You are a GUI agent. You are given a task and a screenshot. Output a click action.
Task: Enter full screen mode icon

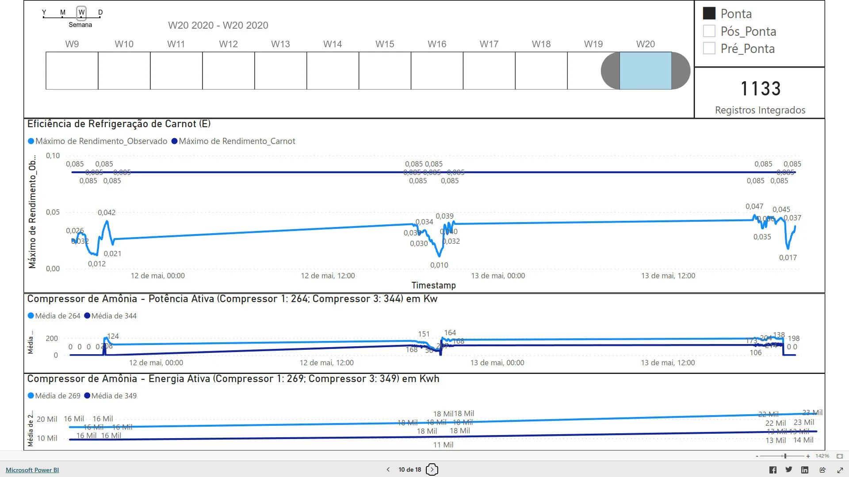pos(840,470)
